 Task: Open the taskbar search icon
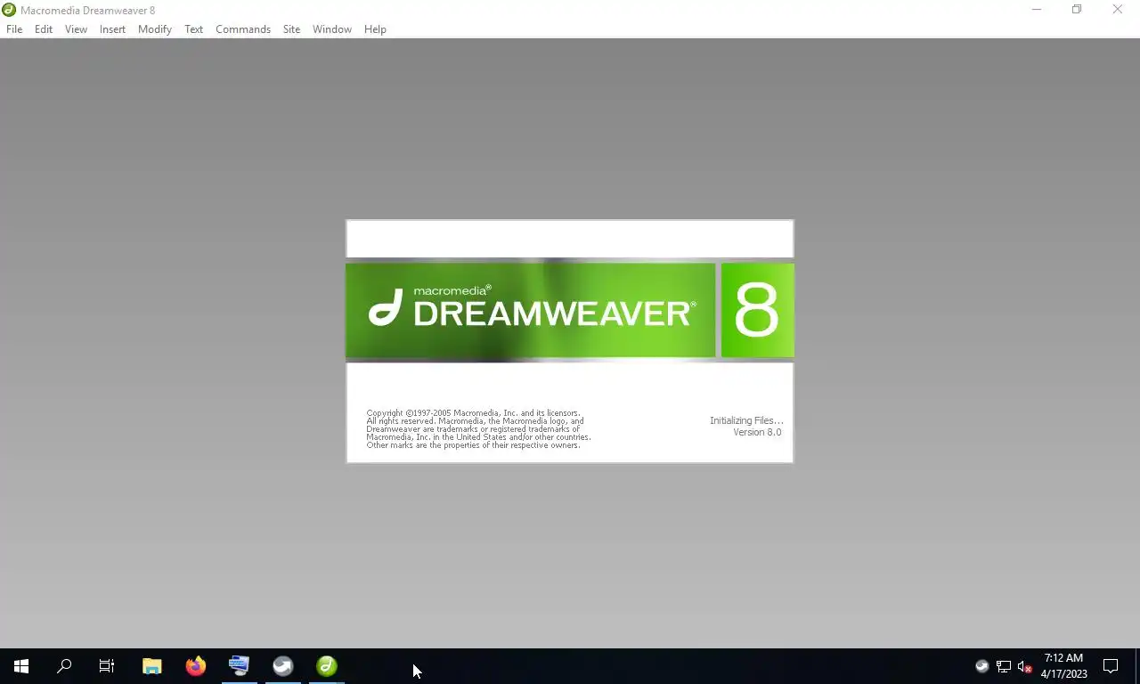64,666
